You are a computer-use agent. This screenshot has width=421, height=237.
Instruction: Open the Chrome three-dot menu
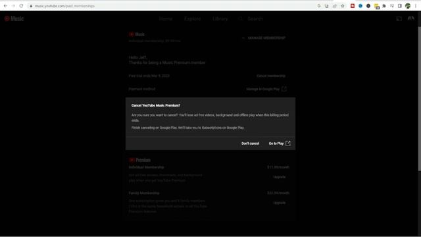pyautogui.click(x=416, y=6)
